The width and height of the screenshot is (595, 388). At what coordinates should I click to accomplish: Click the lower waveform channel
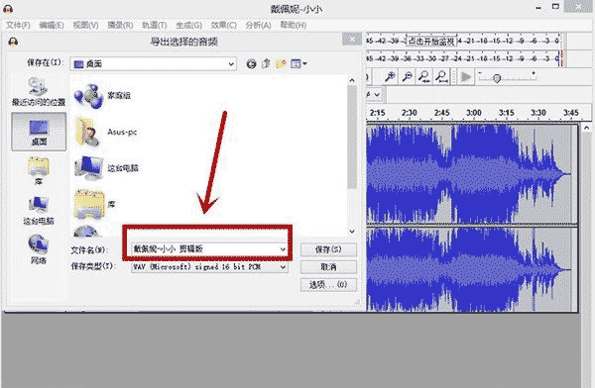point(472,270)
